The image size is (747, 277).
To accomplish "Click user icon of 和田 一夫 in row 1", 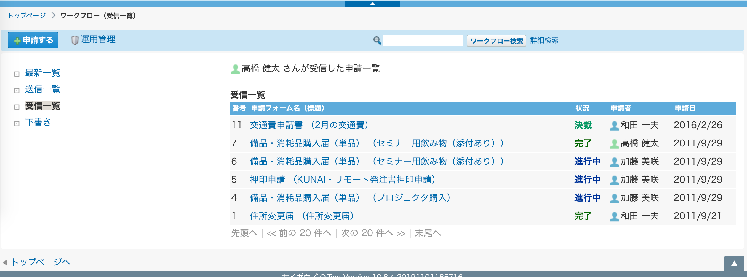I will click(x=615, y=217).
